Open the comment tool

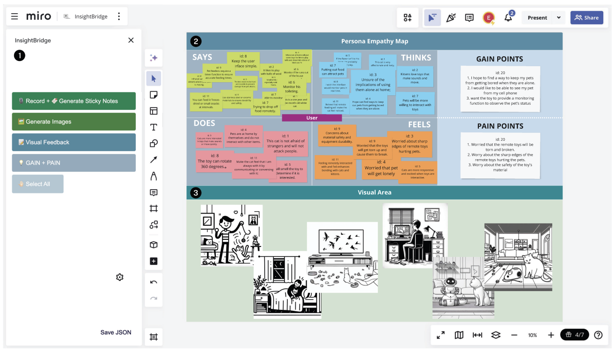click(x=154, y=192)
